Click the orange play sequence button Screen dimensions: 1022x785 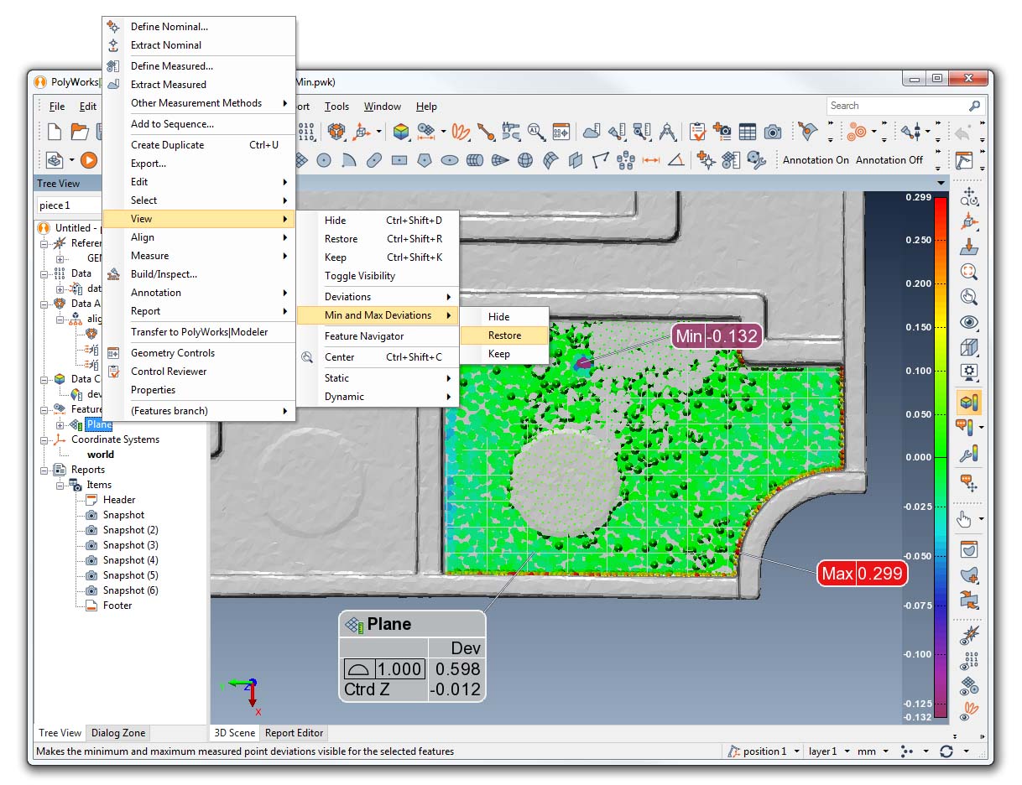[x=89, y=160]
